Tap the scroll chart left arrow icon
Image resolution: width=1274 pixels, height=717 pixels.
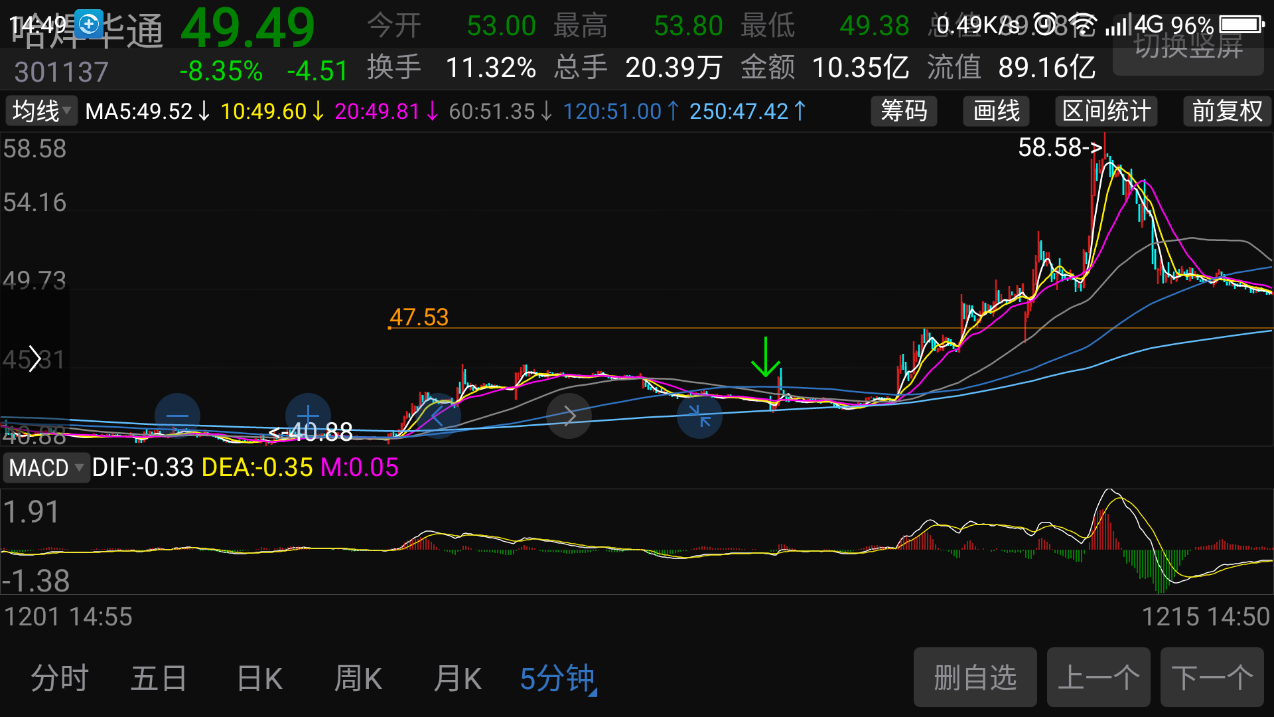coord(438,416)
